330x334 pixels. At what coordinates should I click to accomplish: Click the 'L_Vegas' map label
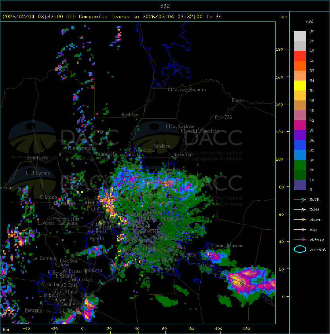click(x=46, y=223)
